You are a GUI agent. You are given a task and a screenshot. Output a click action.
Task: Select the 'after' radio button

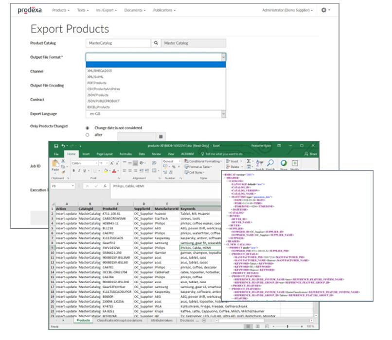[88, 135]
